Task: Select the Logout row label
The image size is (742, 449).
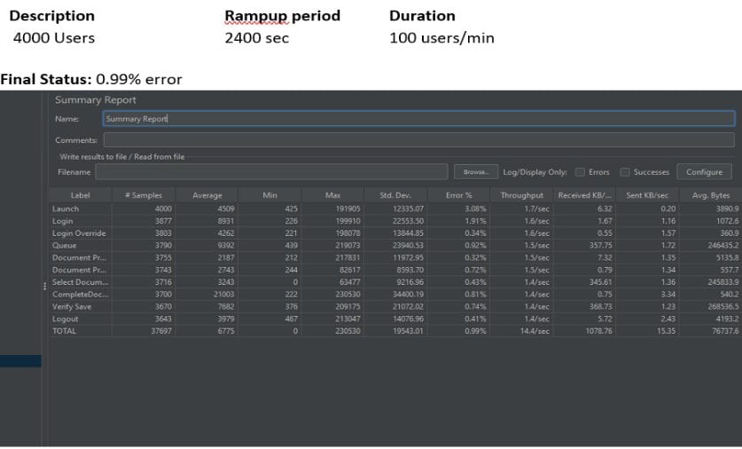Action: [66, 319]
